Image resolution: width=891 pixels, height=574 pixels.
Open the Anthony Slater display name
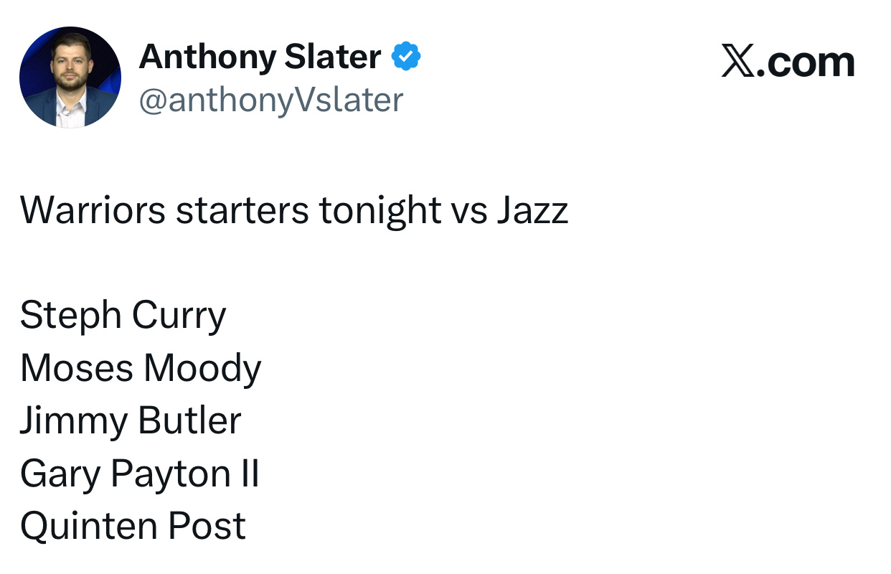(260, 57)
